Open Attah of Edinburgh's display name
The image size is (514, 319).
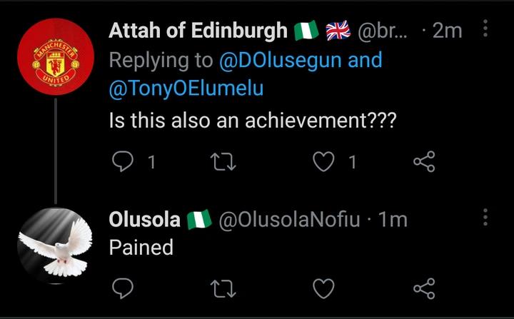click(198, 31)
